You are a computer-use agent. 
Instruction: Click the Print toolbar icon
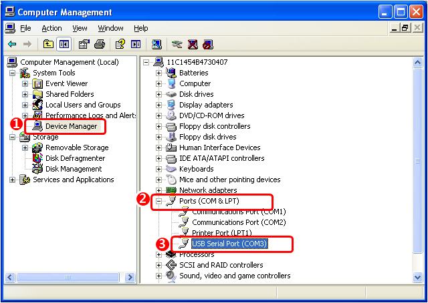coord(100,45)
